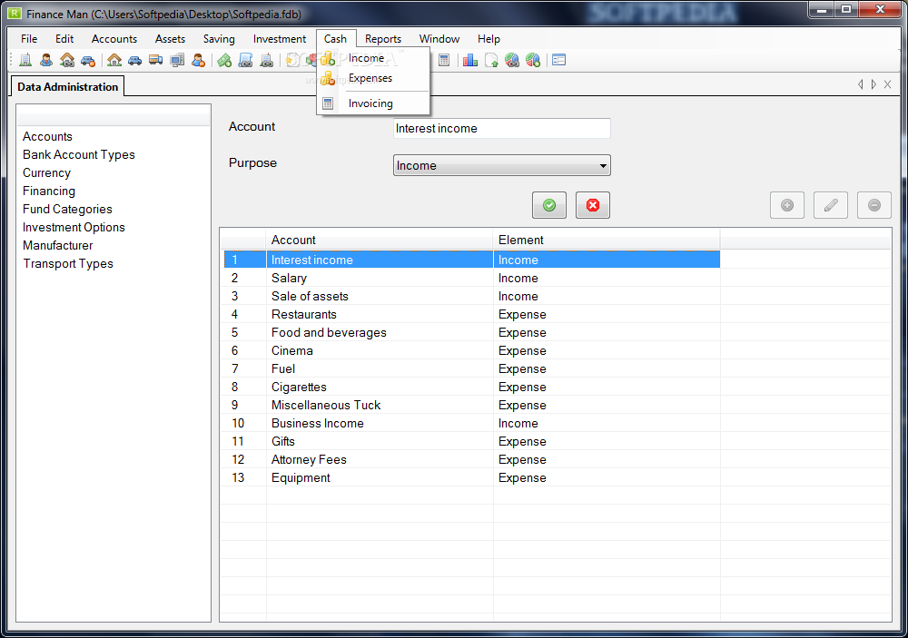The image size is (908, 638).
Task: Click the red X cancel button
Action: [593, 206]
